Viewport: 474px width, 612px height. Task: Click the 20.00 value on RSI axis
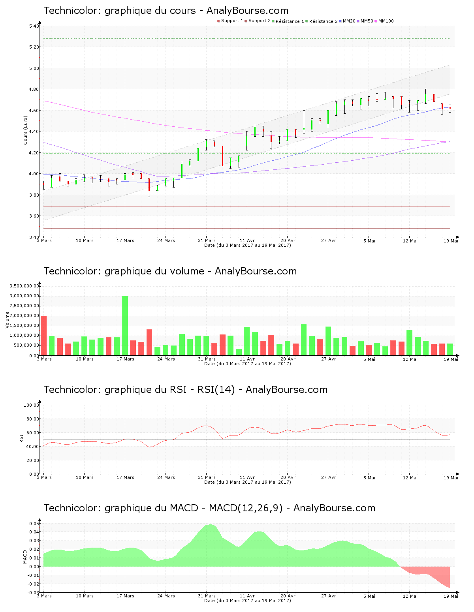(33, 460)
